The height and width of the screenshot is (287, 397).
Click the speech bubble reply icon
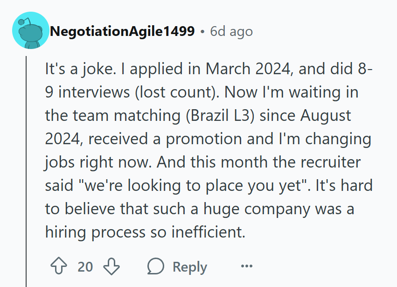(155, 266)
